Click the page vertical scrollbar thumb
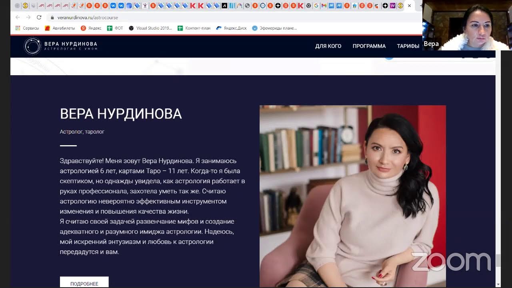This screenshot has height=288, width=512. pyautogui.click(x=498, y=260)
